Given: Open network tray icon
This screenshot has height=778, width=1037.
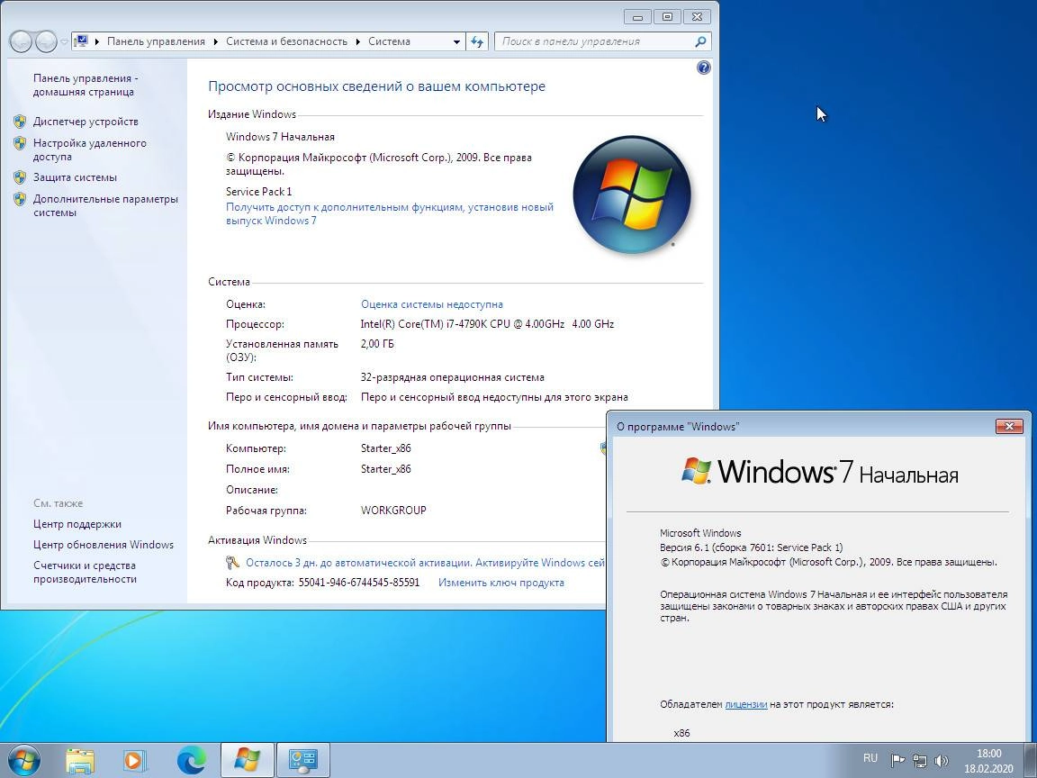Looking at the screenshot, I should [x=919, y=760].
